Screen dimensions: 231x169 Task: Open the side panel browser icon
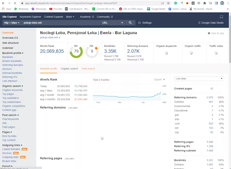(x=216, y=3)
